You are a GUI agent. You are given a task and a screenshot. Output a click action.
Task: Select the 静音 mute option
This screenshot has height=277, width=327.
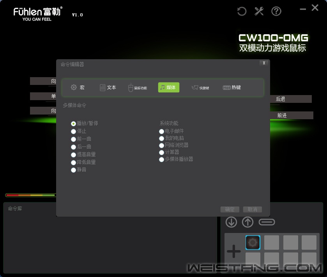[x=73, y=170]
